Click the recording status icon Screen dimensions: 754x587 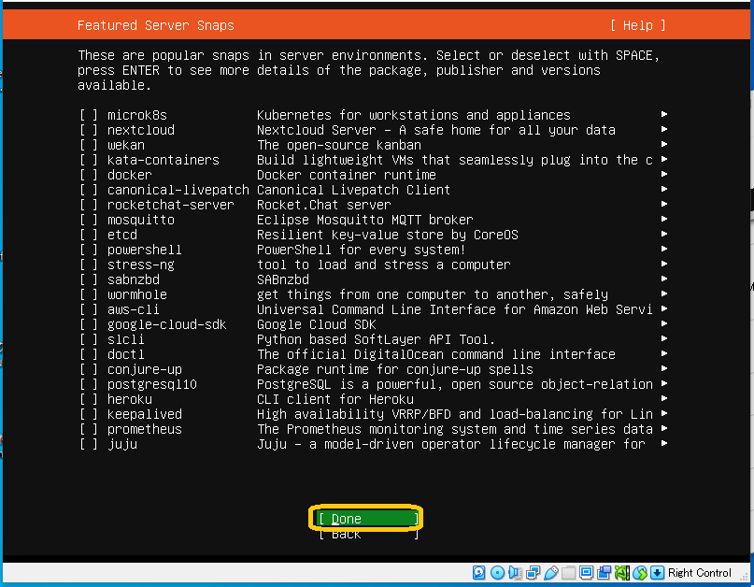click(605, 573)
